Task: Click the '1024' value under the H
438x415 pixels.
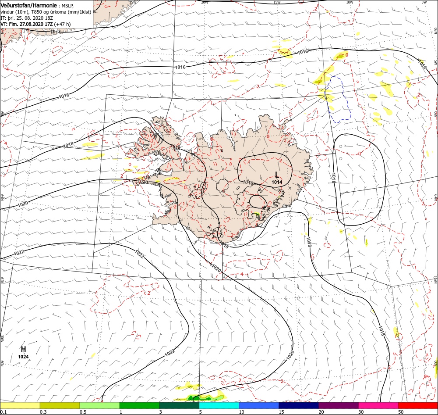Action: coord(24,357)
